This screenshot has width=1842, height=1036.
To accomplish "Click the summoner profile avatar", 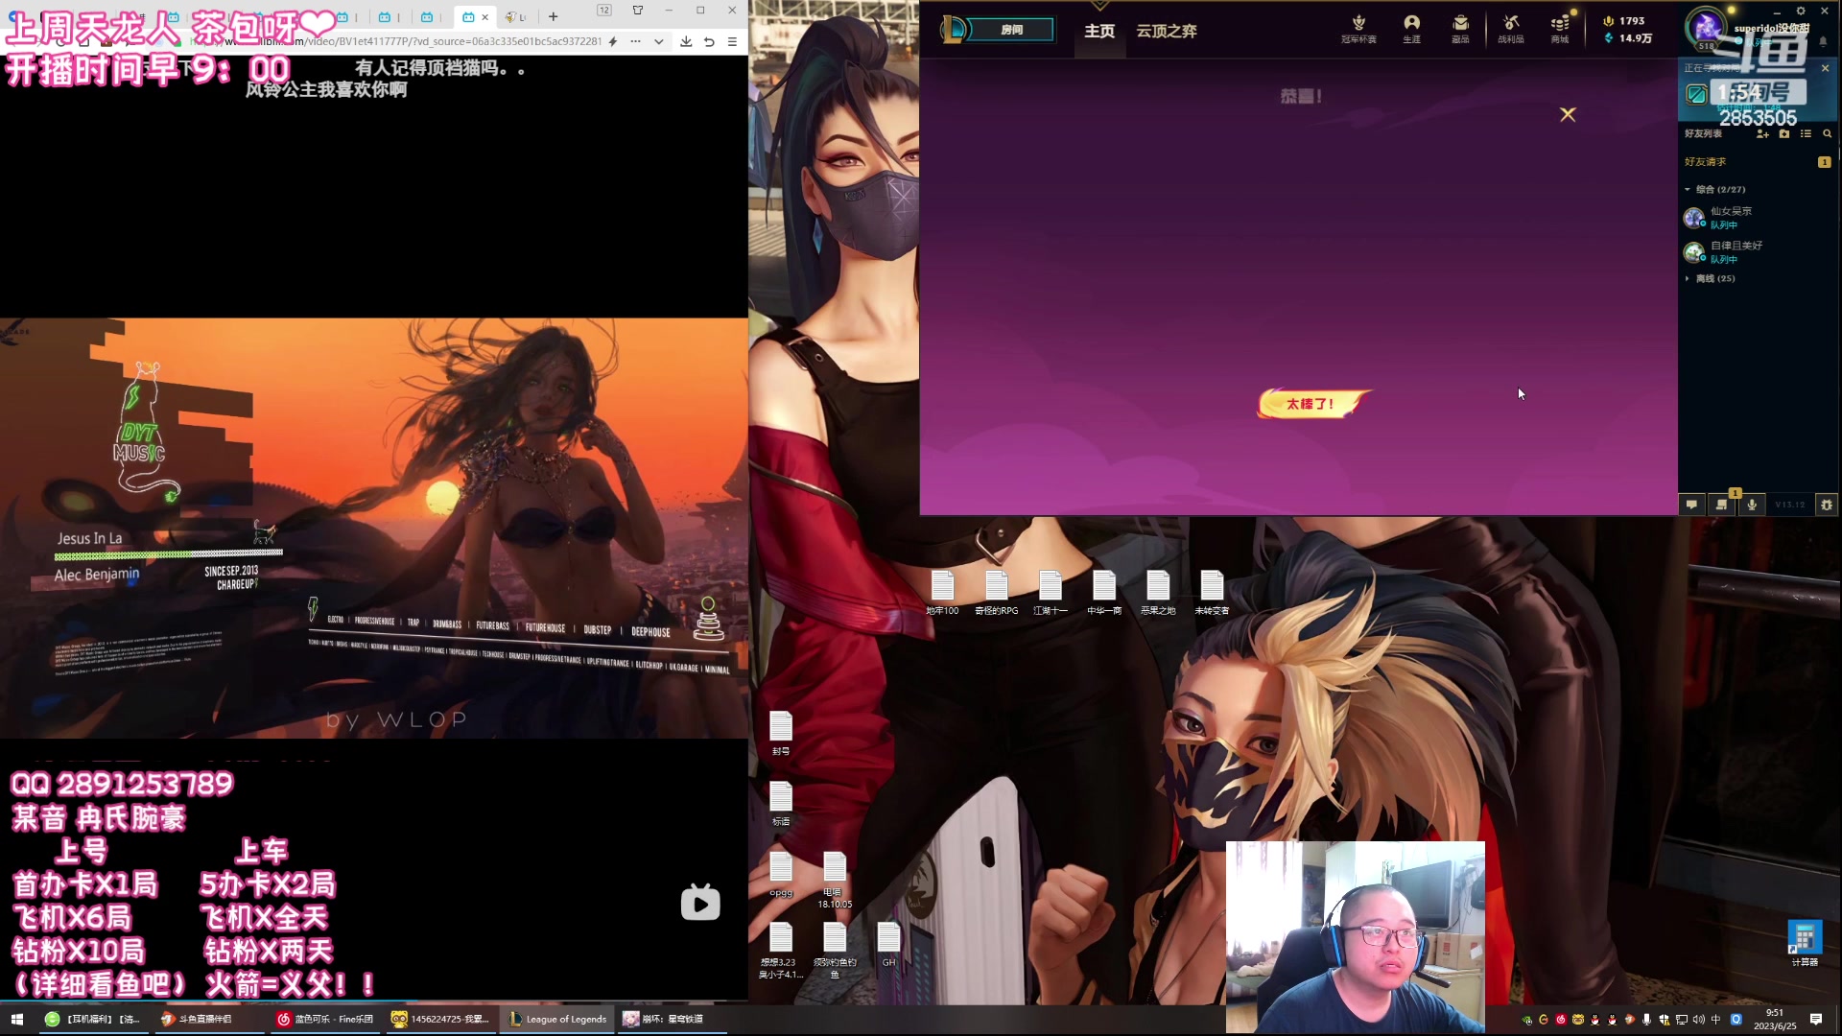I will tap(1707, 28).
